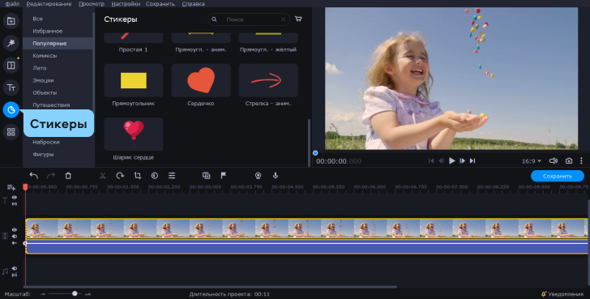
Task: Mute the video track audio
Action: coord(15,236)
